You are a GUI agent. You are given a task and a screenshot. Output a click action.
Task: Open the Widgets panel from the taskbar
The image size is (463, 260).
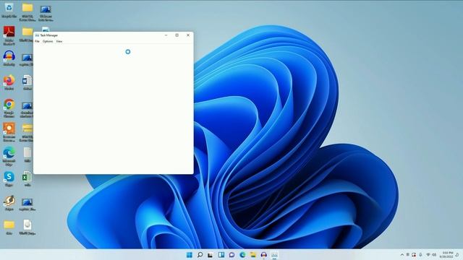coord(221,255)
